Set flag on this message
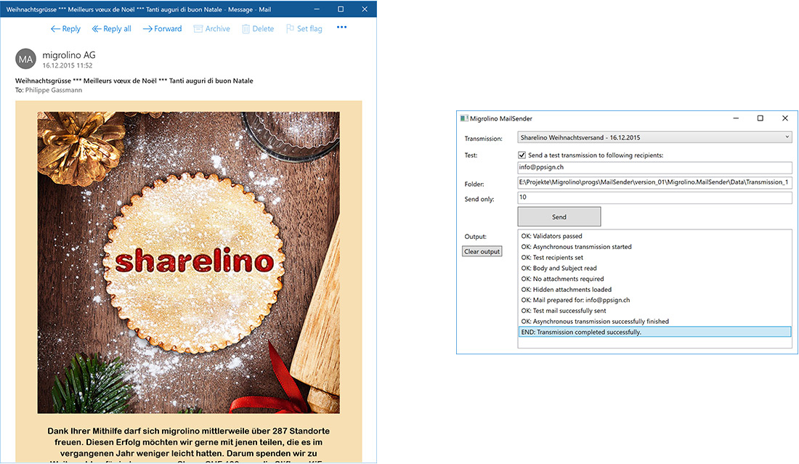 pos(304,29)
